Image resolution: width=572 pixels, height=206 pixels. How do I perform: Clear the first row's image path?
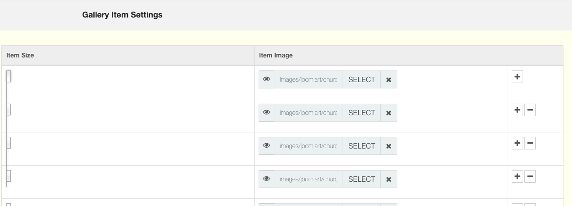coord(389,79)
